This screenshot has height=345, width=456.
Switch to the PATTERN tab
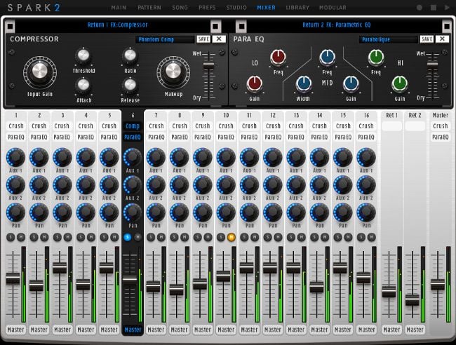point(149,7)
